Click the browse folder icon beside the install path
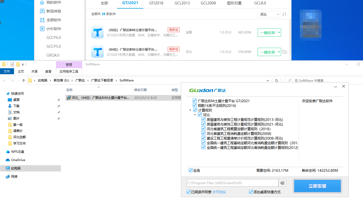The image size is (363, 207). (x=282, y=183)
